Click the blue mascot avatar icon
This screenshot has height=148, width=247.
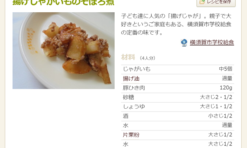(x=184, y=43)
